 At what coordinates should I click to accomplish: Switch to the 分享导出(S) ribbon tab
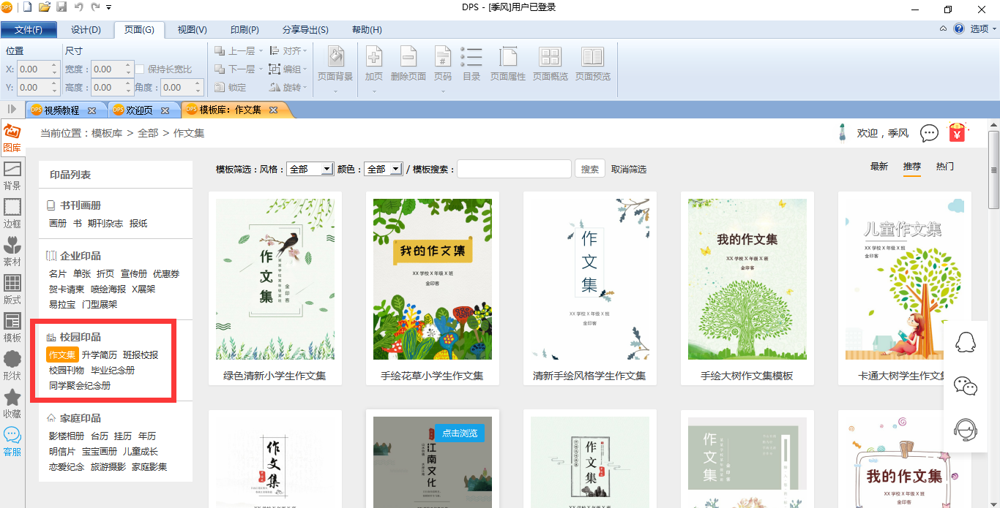[x=305, y=30]
